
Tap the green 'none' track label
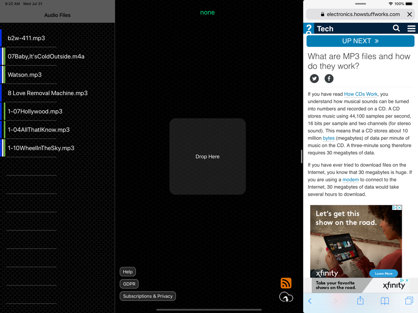(x=207, y=13)
